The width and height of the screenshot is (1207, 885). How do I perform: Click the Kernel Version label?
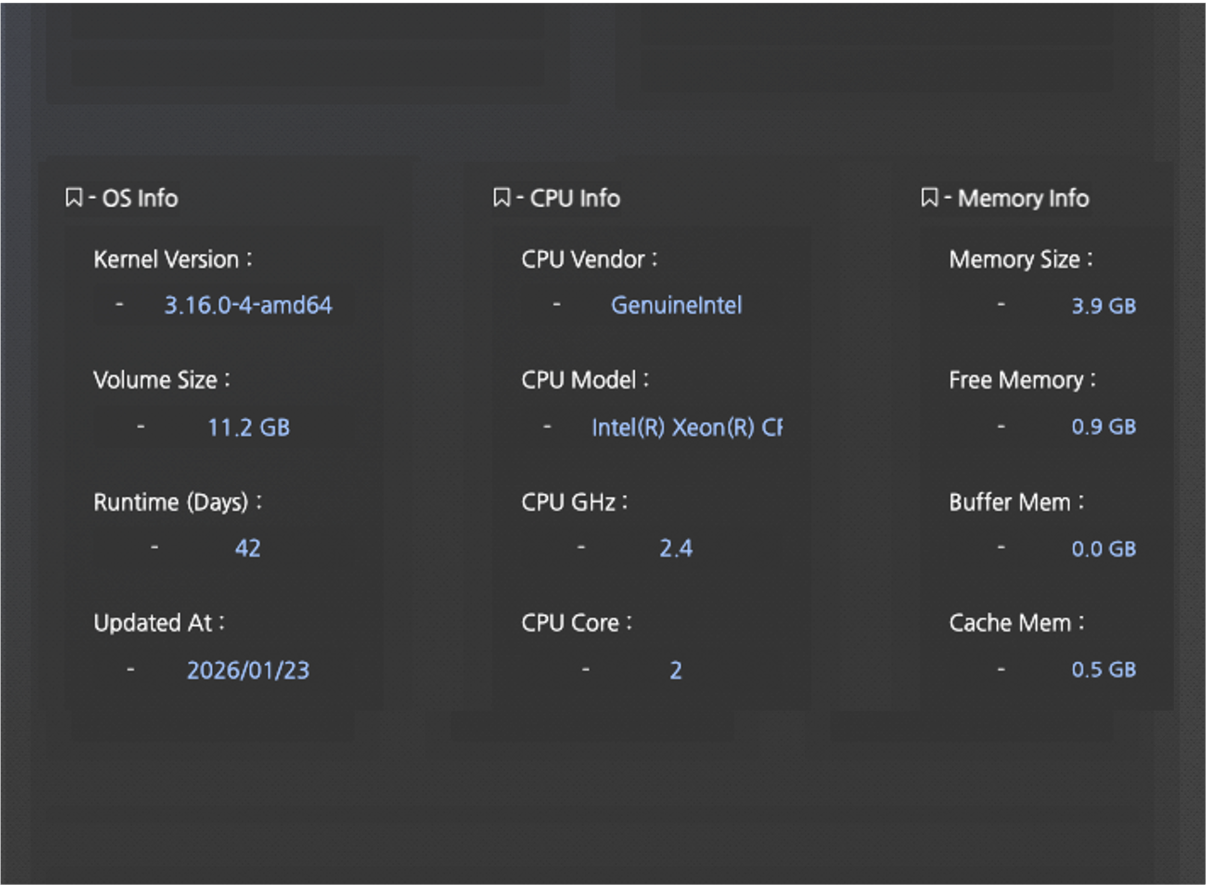(166, 259)
